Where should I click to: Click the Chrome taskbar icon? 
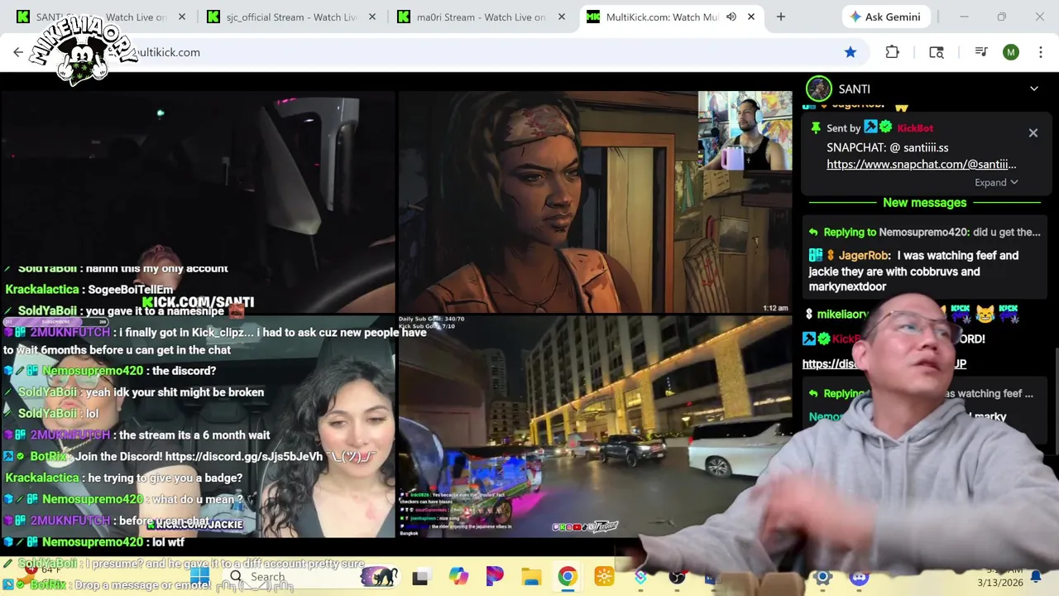[568, 577]
